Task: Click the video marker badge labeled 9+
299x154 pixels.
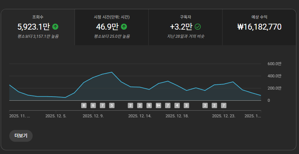Action: tap(158, 105)
